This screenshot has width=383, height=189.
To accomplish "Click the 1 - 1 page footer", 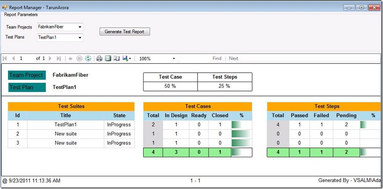I will pyautogui.click(x=196, y=181).
